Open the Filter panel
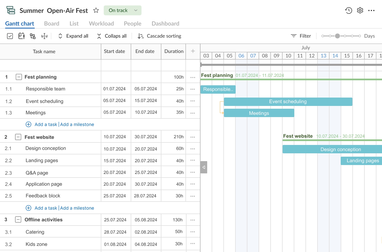The width and height of the screenshot is (382, 252). (301, 36)
